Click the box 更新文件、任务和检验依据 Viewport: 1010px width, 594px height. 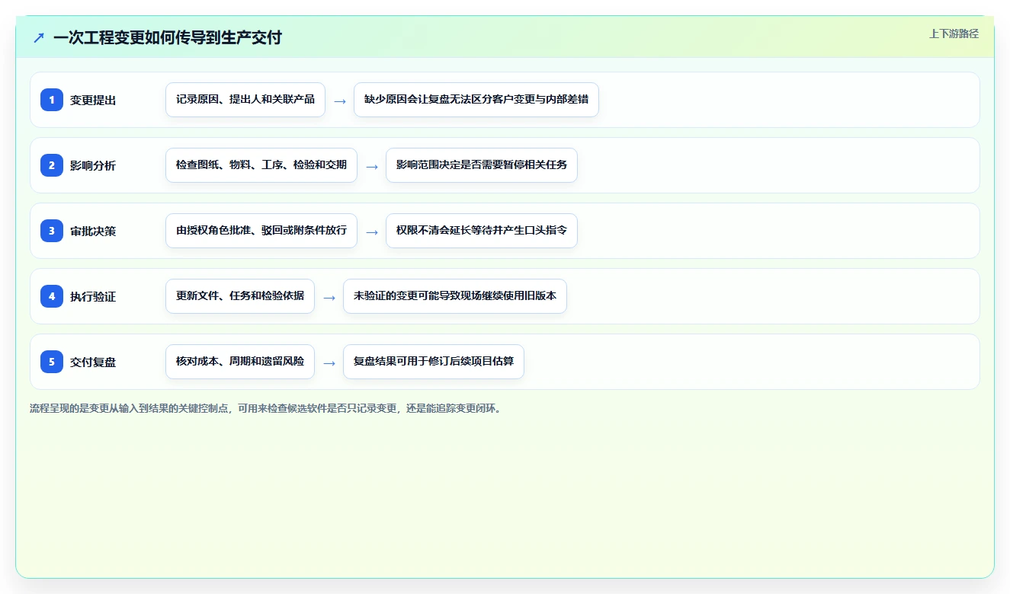pyautogui.click(x=240, y=296)
